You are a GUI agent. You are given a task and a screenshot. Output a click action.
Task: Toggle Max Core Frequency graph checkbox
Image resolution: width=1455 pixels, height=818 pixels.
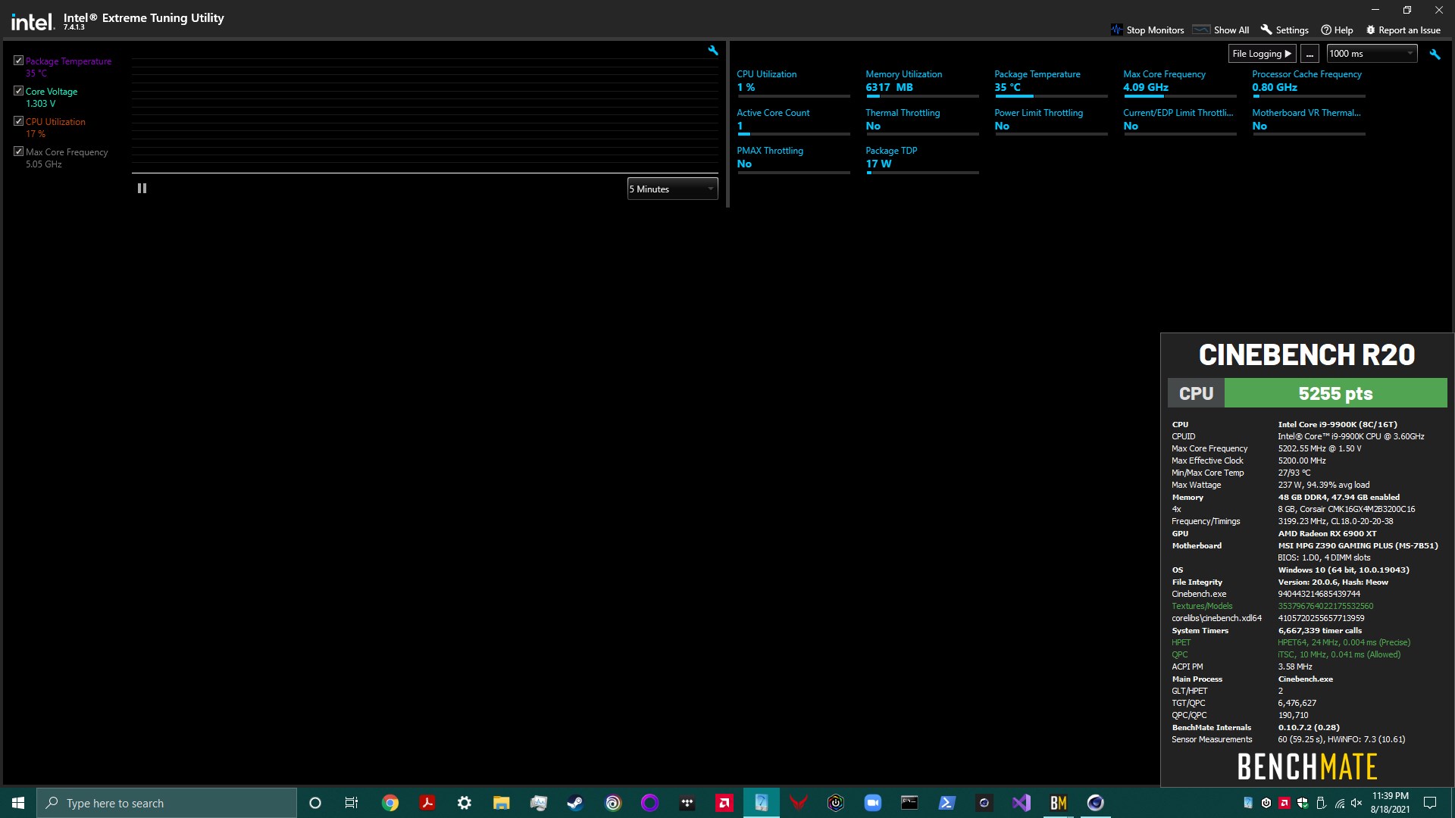(18, 151)
